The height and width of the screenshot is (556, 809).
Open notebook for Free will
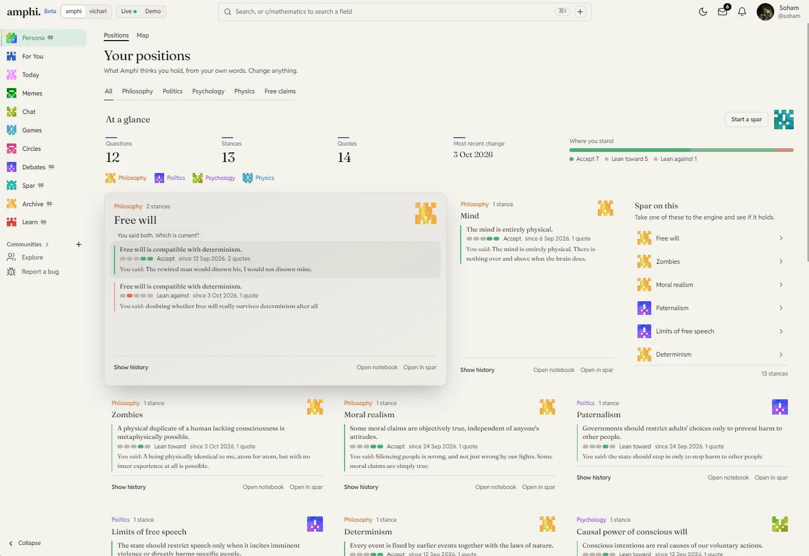pos(377,367)
